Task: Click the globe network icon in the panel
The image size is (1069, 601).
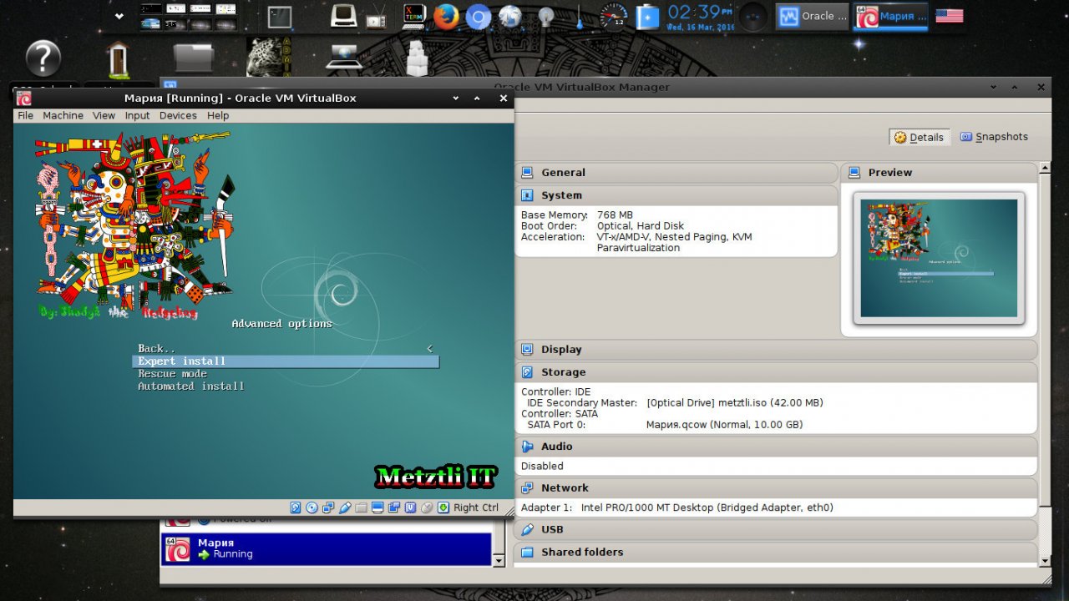Action: [x=510, y=16]
